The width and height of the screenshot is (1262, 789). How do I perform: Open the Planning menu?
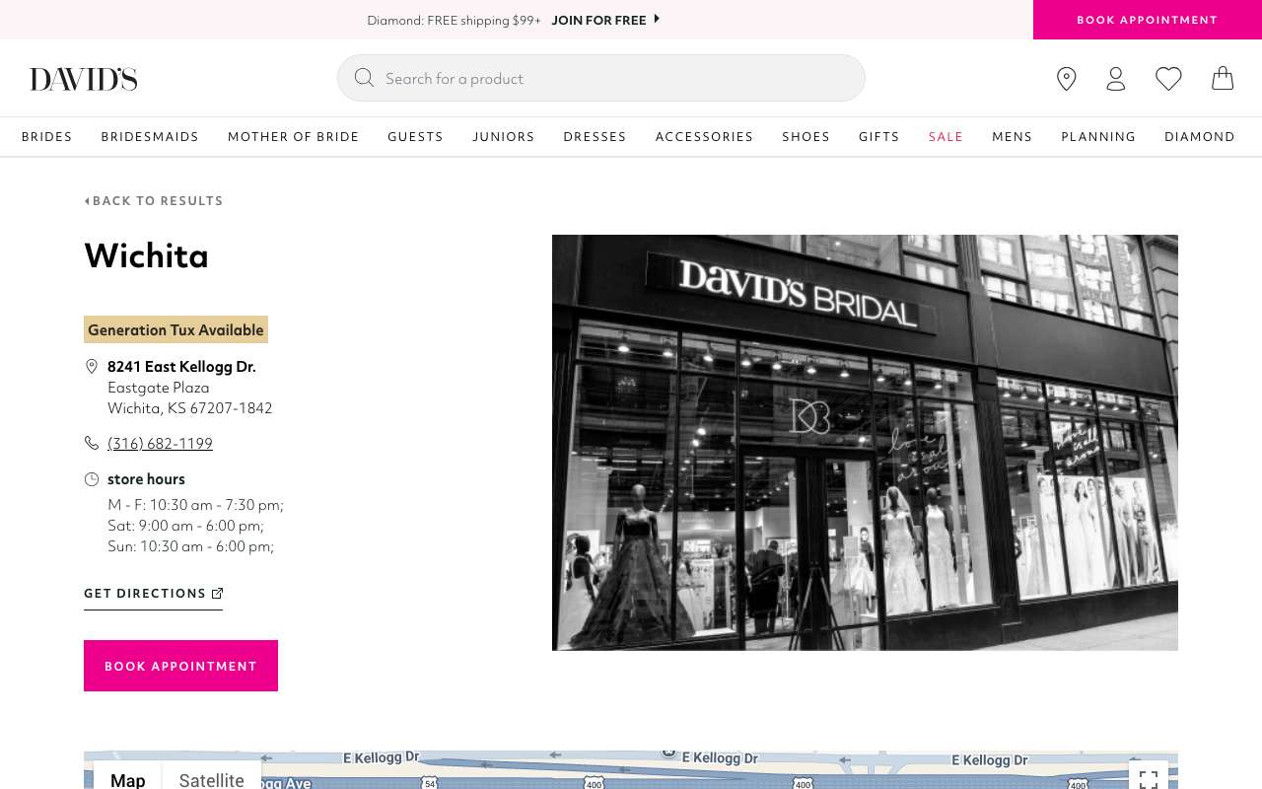click(1098, 137)
